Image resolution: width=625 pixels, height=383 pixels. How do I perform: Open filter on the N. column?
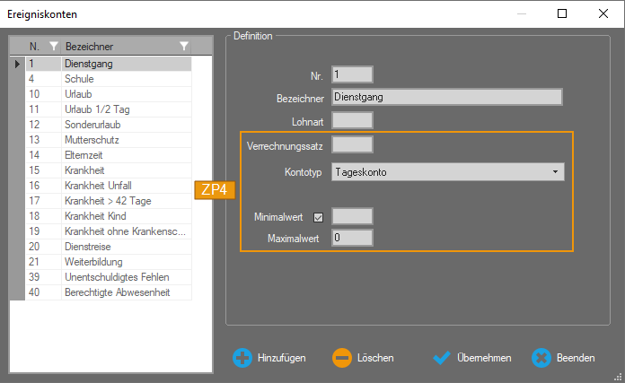point(54,46)
